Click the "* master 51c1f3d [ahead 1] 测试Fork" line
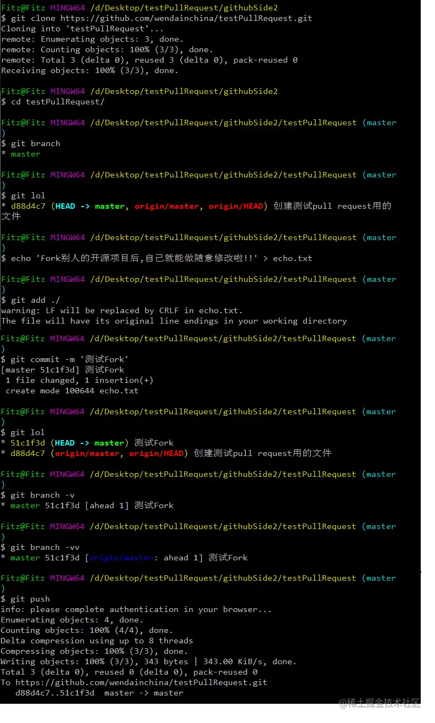435x723 pixels. pyautogui.click(x=87, y=505)
